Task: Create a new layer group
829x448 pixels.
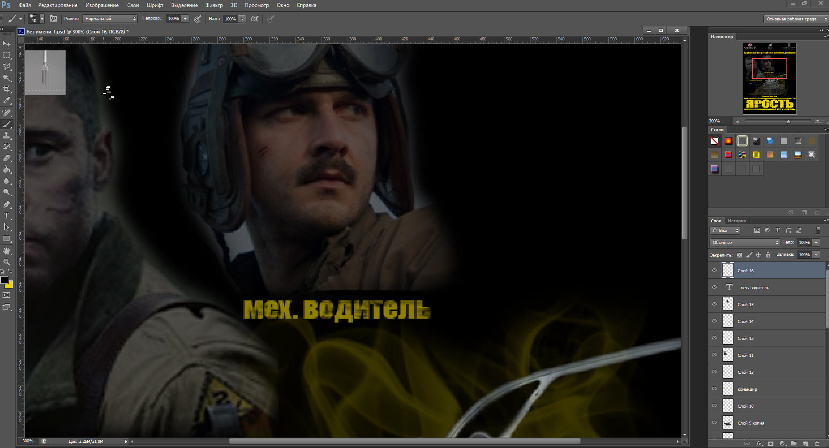Action: point(794,444)
